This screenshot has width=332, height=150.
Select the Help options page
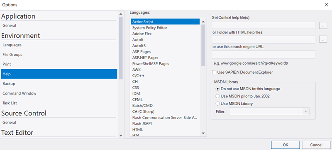59,74
